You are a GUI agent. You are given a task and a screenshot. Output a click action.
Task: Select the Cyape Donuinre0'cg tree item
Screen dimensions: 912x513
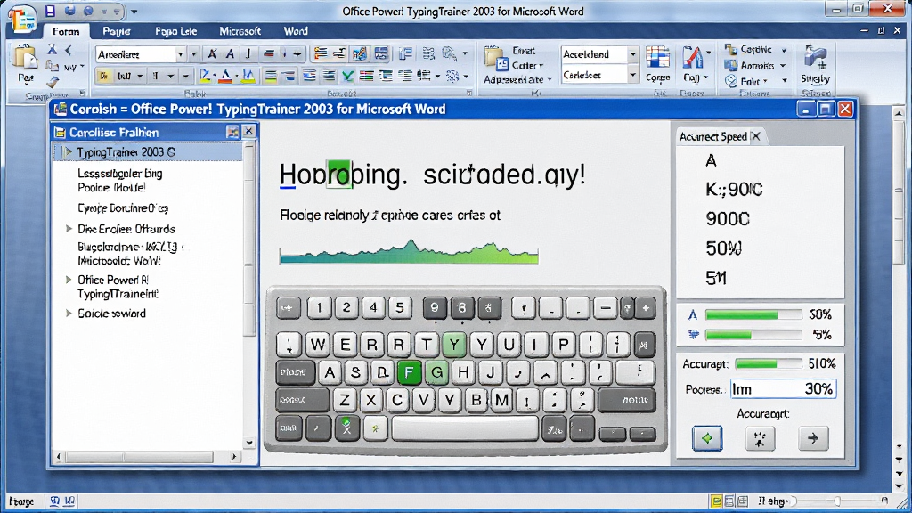tap(123, 208)
